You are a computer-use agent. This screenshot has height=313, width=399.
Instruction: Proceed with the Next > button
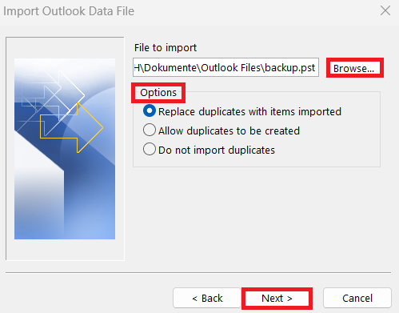click(277, 298)
